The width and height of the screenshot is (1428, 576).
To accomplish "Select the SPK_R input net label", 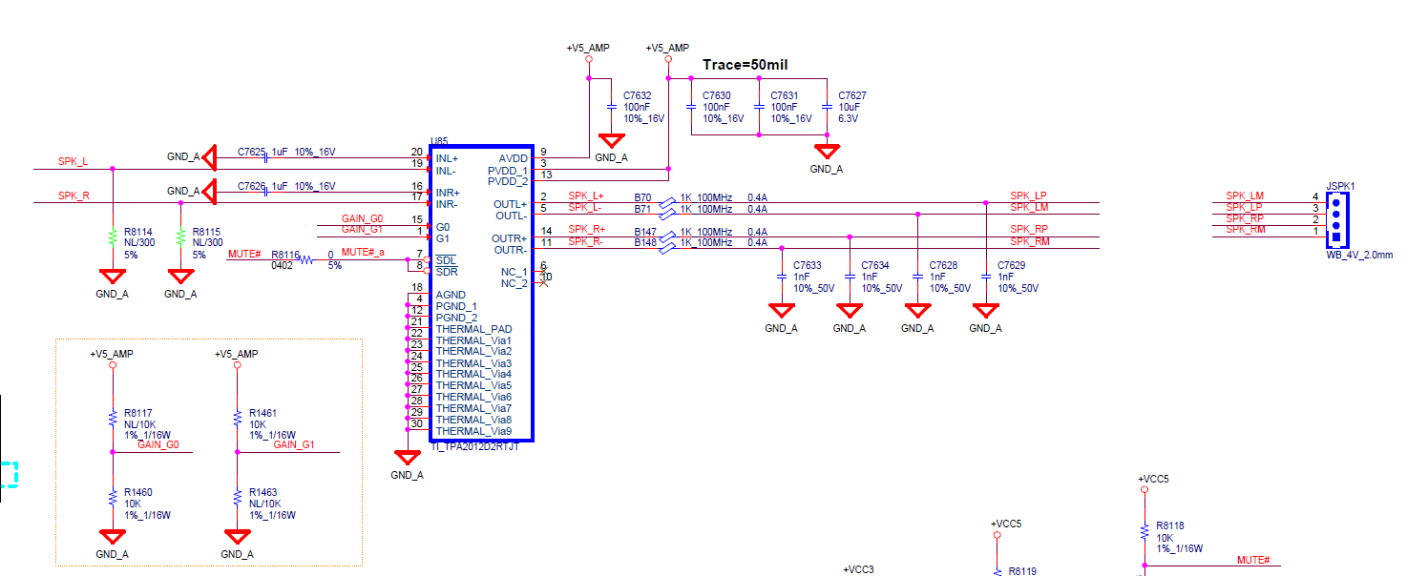I will (x=73, y=195).
